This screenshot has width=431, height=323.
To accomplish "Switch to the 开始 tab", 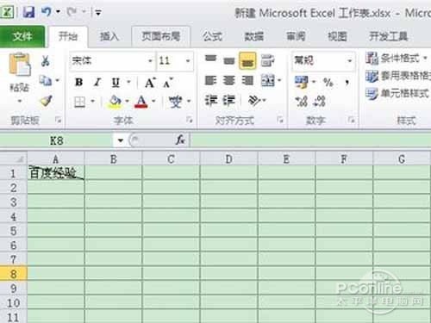I will pos(68,36).
